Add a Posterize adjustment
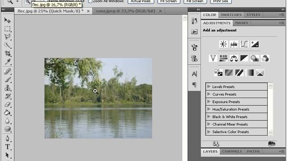This screenshot has height=161, width=287. 229,72
